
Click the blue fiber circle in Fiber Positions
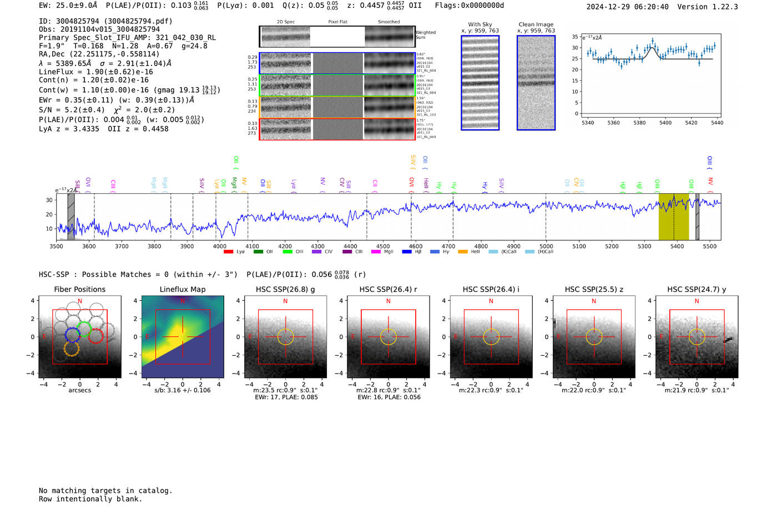click(73, 334)
